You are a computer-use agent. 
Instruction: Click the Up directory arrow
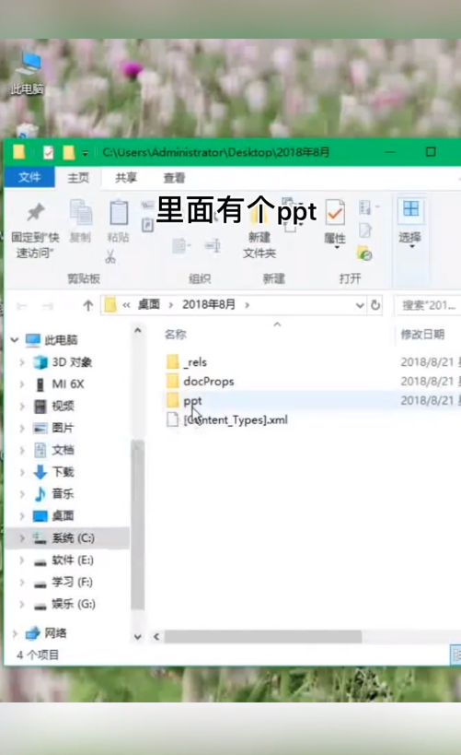click(87, 305)
